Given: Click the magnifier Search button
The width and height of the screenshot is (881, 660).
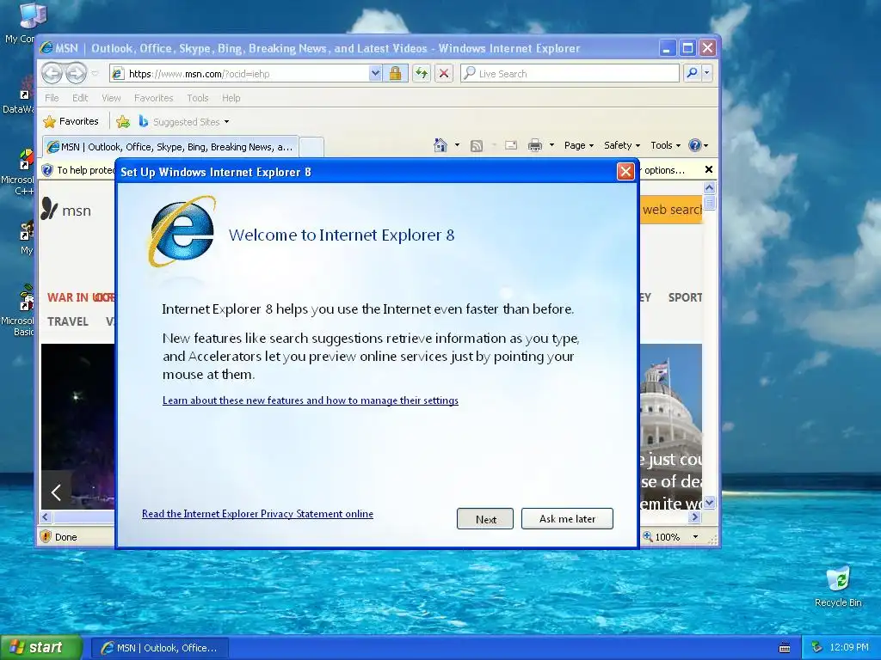Looking at the screenshot, I should (x=693, y=74).
